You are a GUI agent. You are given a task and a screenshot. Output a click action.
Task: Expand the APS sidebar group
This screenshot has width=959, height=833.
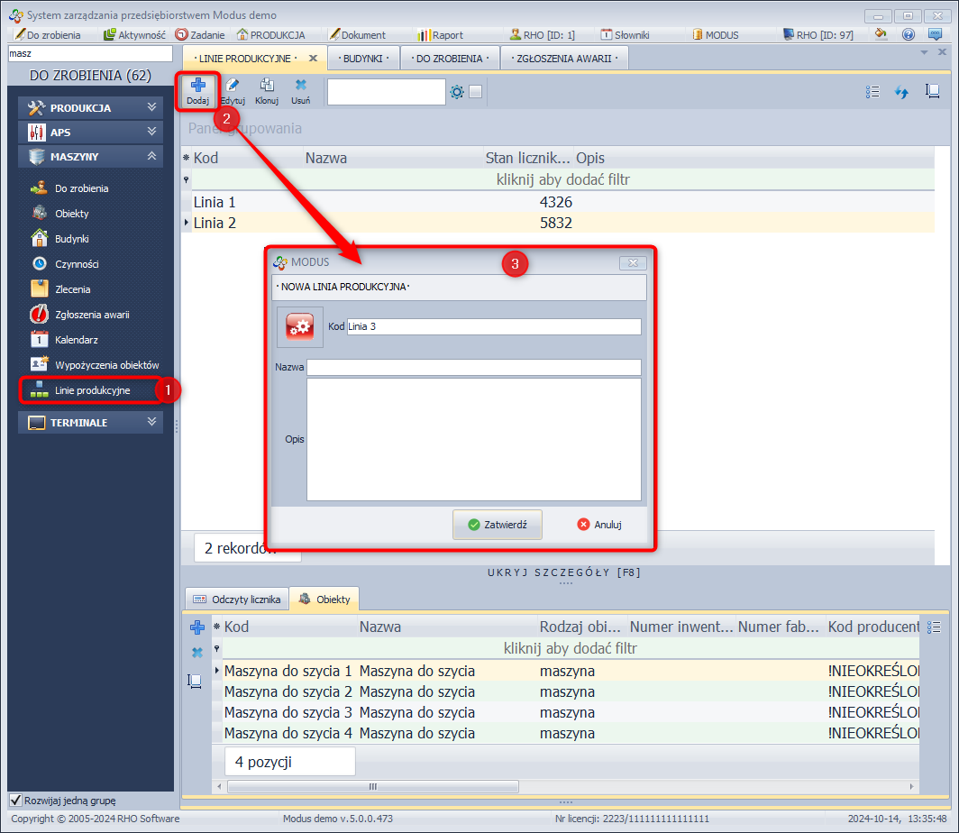pyautogui.click(x=90, y=132)
